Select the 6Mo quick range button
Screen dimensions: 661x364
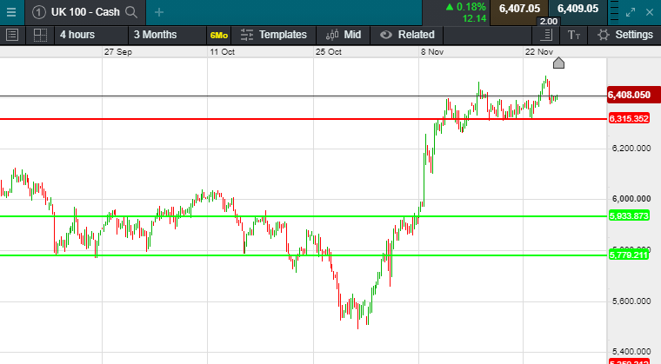coord(219,36)
